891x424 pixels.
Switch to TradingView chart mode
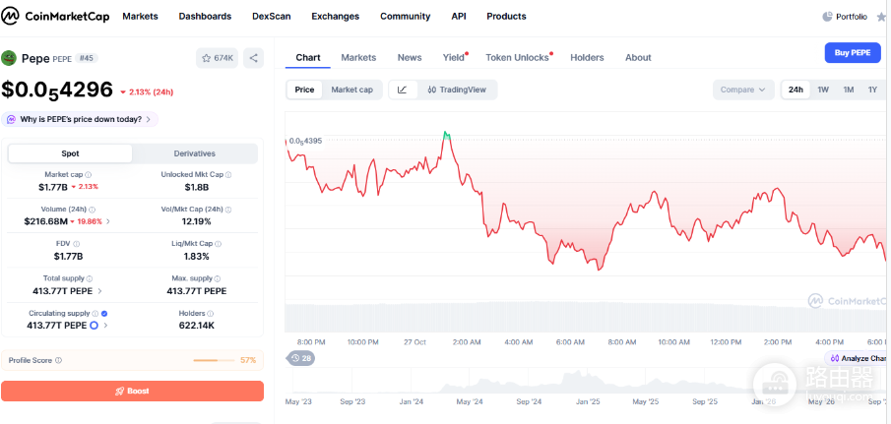457,90
